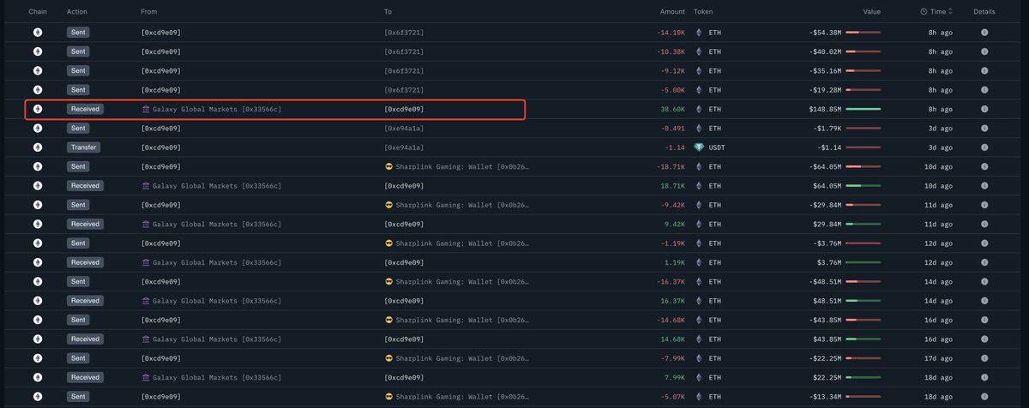Open Galaxy Global Markets link in $148.85M row
Viewport: 1029px width, 408px height.
pos(217,109)
